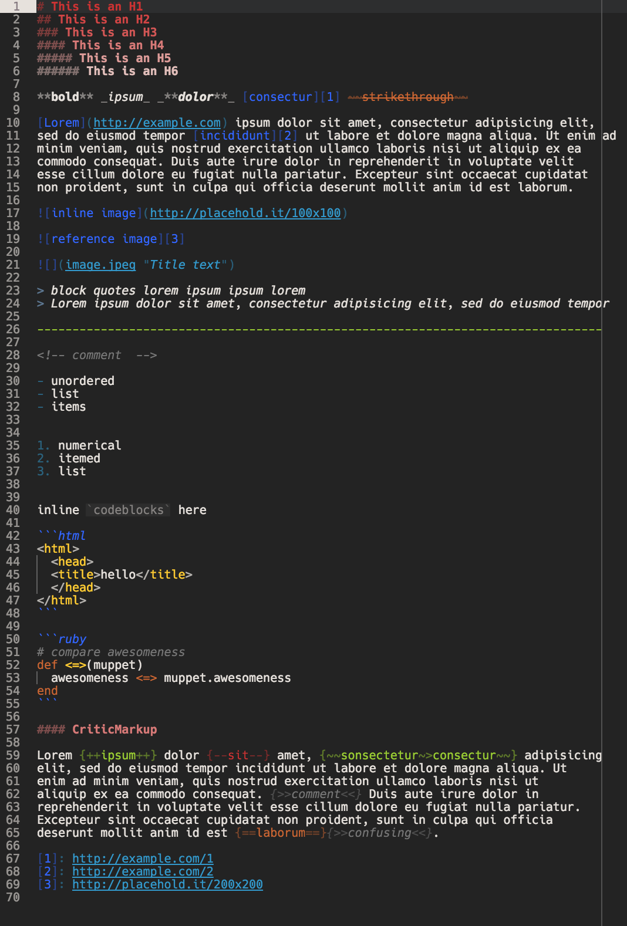Viewport: 627px width, 926px height.
Task: Click the http://placehold.it/200x200 reference URL
Action: (x=167, y=884)
